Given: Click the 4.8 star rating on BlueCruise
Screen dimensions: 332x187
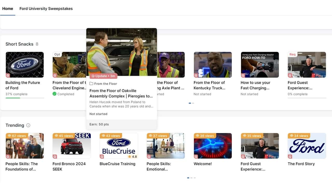Looking at the screenshot, I should [133, 157].
